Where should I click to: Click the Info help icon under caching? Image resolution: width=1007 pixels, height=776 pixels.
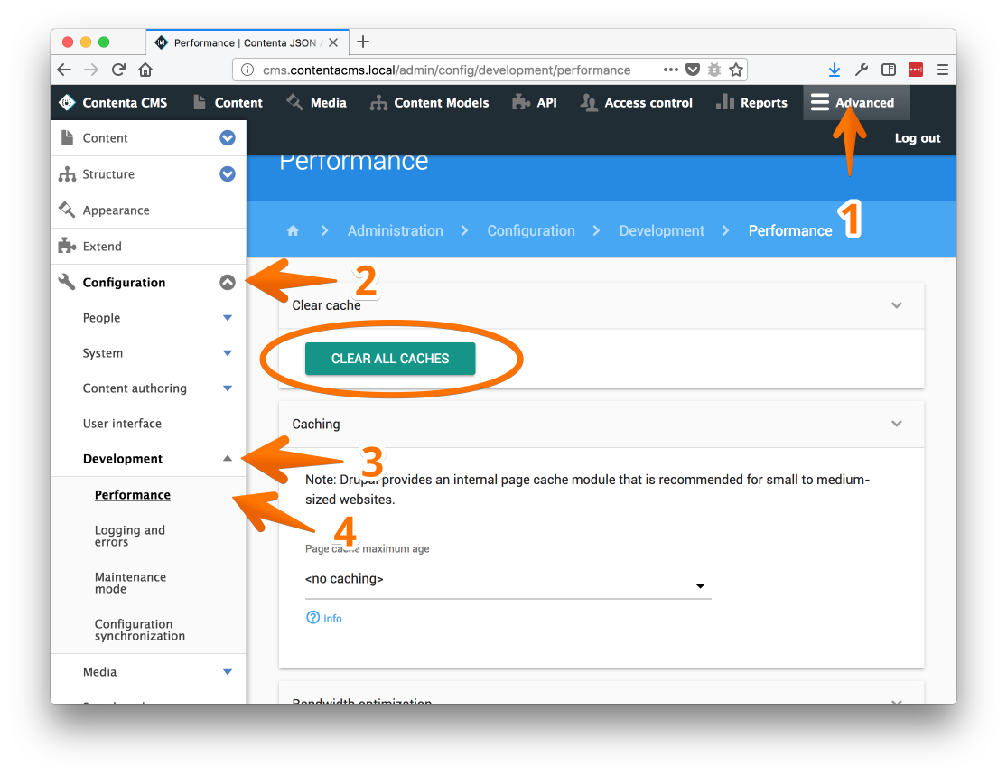(x=312, y=617)
